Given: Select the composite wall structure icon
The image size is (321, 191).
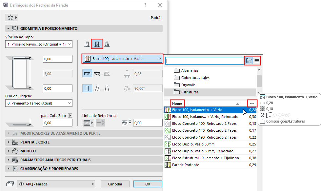Looking at the screenshot, I should tap(97, 44).
